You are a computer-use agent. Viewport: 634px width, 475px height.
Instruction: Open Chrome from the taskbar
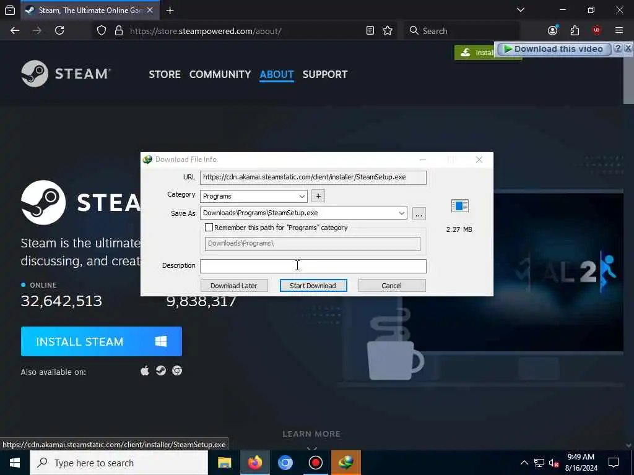[285, 463]
